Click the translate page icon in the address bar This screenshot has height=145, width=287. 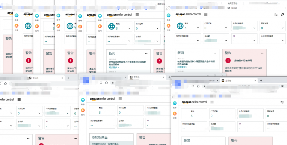pyautogui.click(x=282, y=86)
